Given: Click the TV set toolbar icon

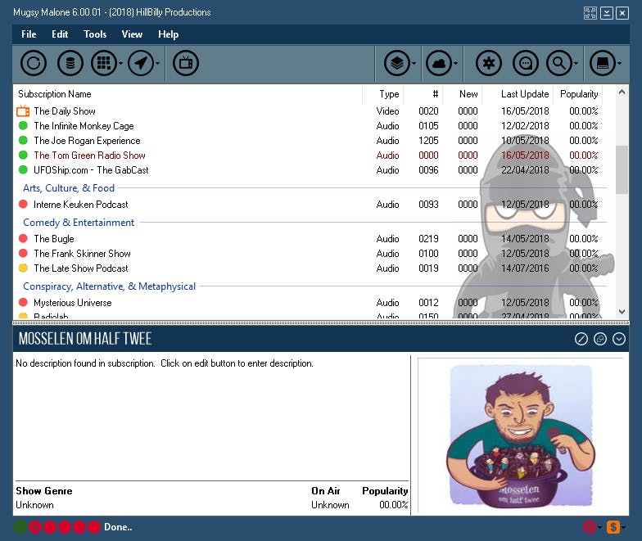Looking at the screenshot, I should click(186, 63).
